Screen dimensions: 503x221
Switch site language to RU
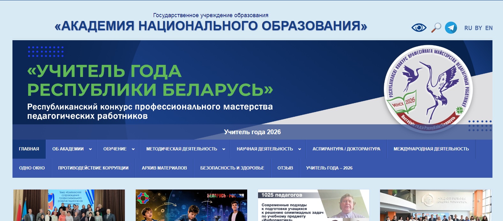pos(468,28)
